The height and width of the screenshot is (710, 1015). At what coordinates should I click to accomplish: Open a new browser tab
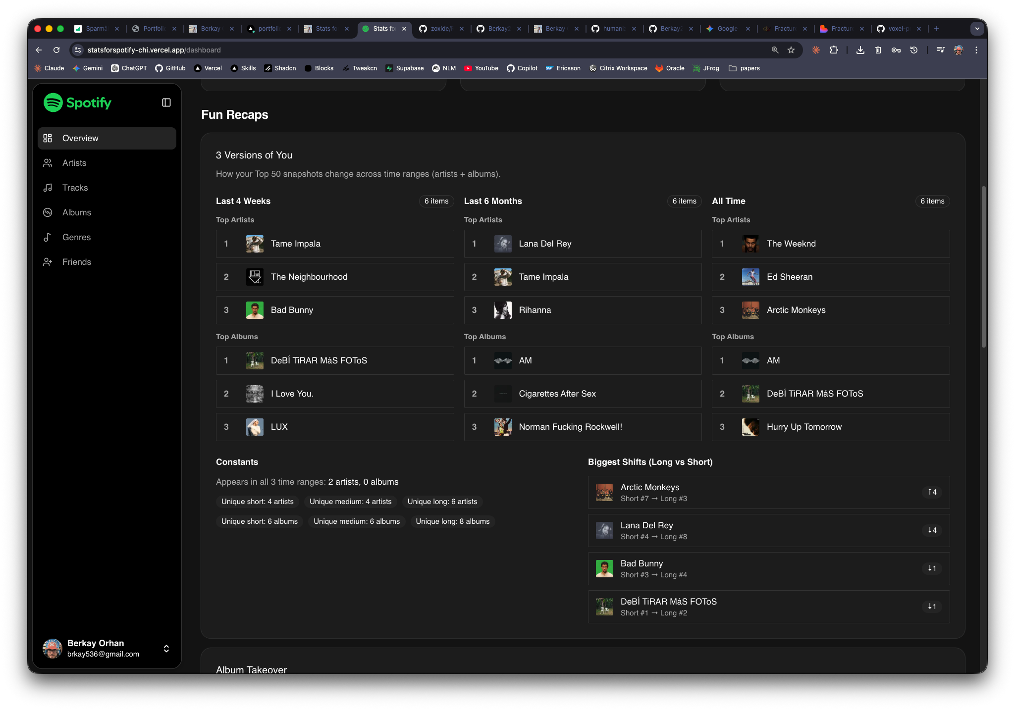pos(937,29)
